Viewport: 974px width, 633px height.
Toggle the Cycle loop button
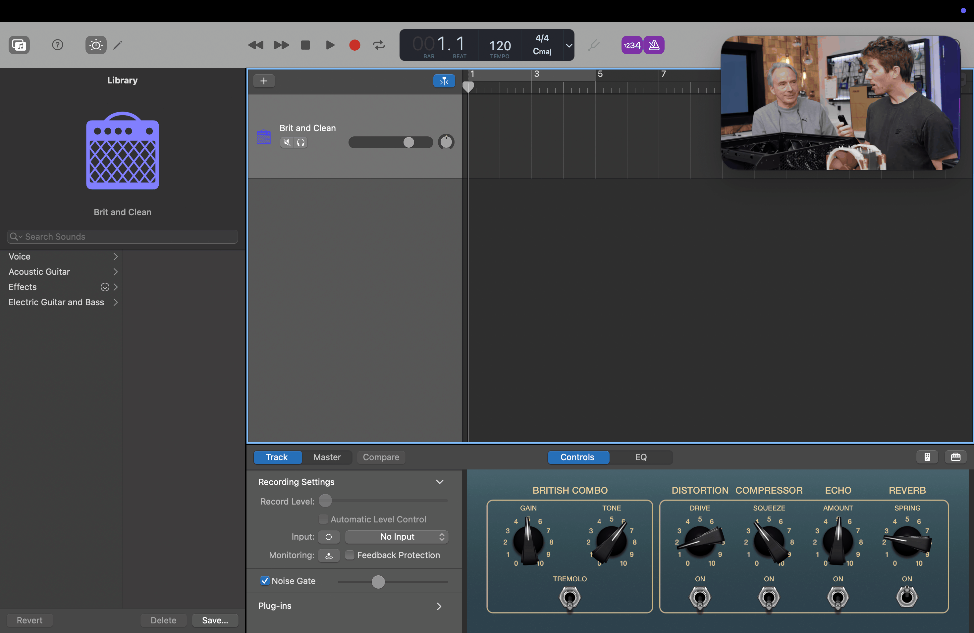click(x=379, y=45)
